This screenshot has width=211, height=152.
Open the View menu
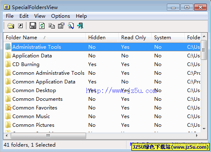point(40,16)
